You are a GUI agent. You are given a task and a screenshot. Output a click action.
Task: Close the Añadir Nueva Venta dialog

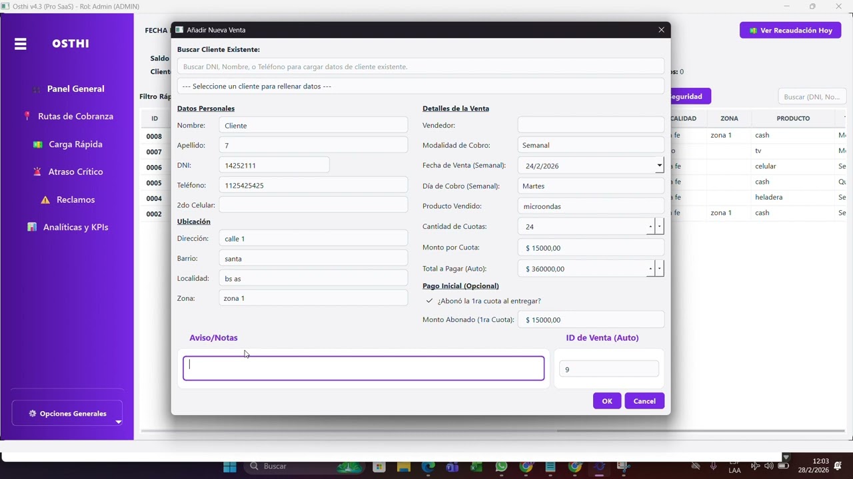point(661,30)
